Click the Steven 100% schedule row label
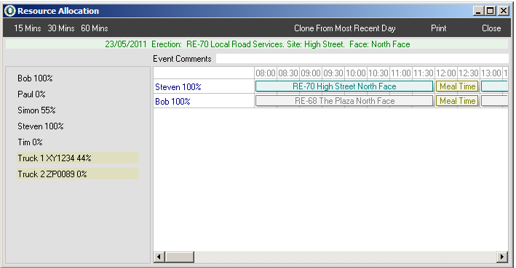This screenshot has width=516, height=268. 178,87
